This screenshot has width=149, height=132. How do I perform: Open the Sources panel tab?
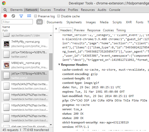click(x=46, y=10)
